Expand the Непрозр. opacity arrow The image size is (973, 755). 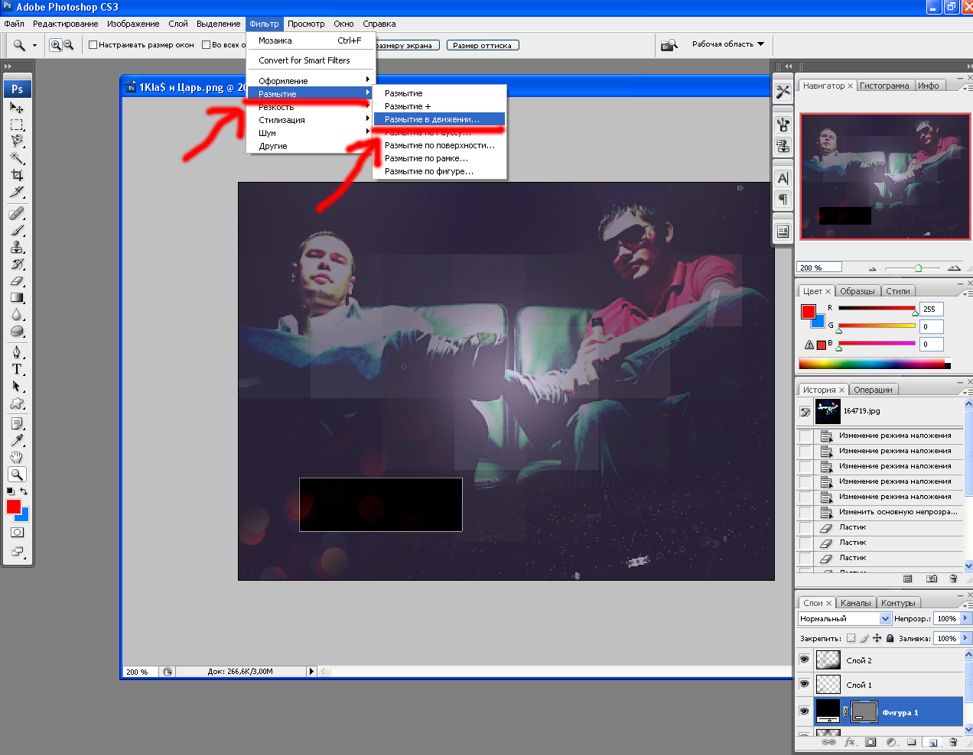(965, 618)
